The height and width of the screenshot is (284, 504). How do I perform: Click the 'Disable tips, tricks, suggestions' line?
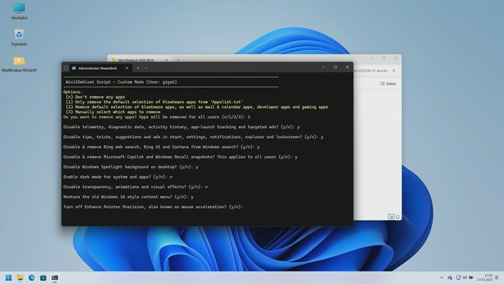193,137
